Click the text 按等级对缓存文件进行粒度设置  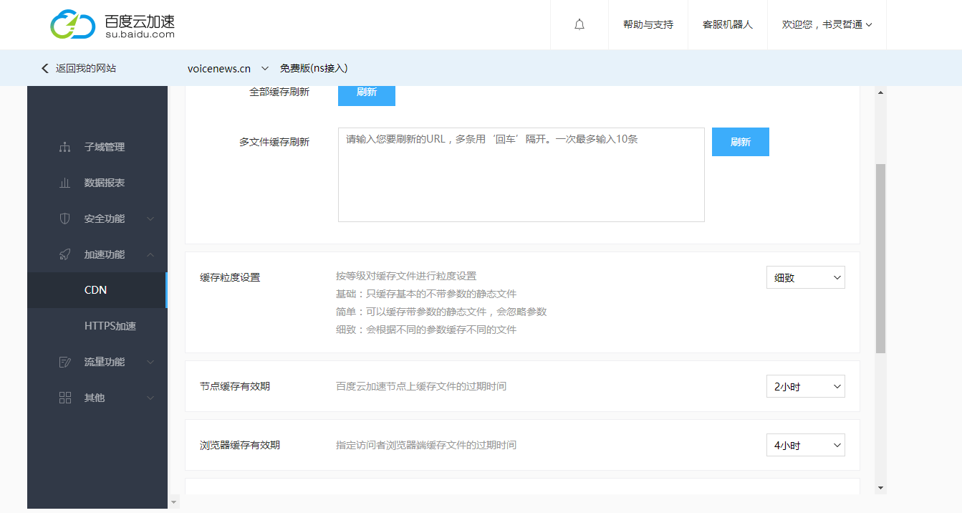(406, 276)
